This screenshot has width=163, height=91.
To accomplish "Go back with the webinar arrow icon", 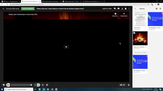I will (x=3, y=9).
